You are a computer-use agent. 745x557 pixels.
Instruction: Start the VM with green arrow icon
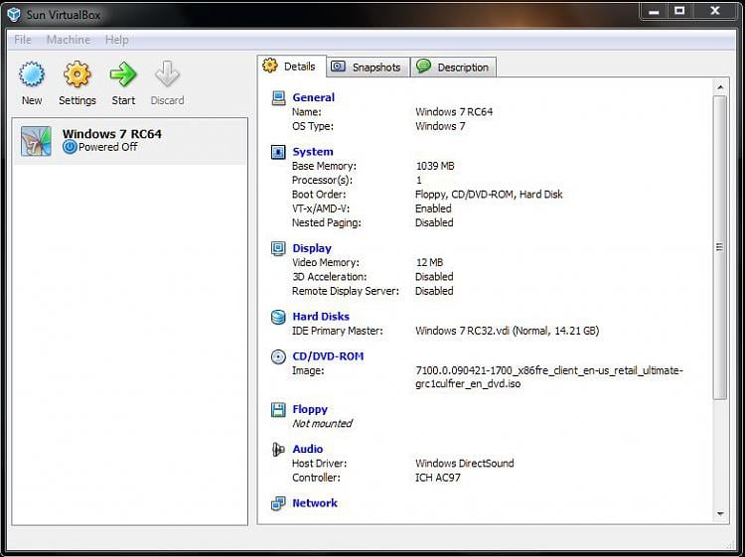[x=123, y=74]
